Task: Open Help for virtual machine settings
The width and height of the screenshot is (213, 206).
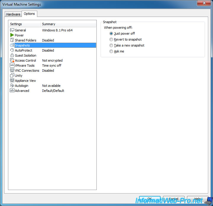Action: [198, 199]
